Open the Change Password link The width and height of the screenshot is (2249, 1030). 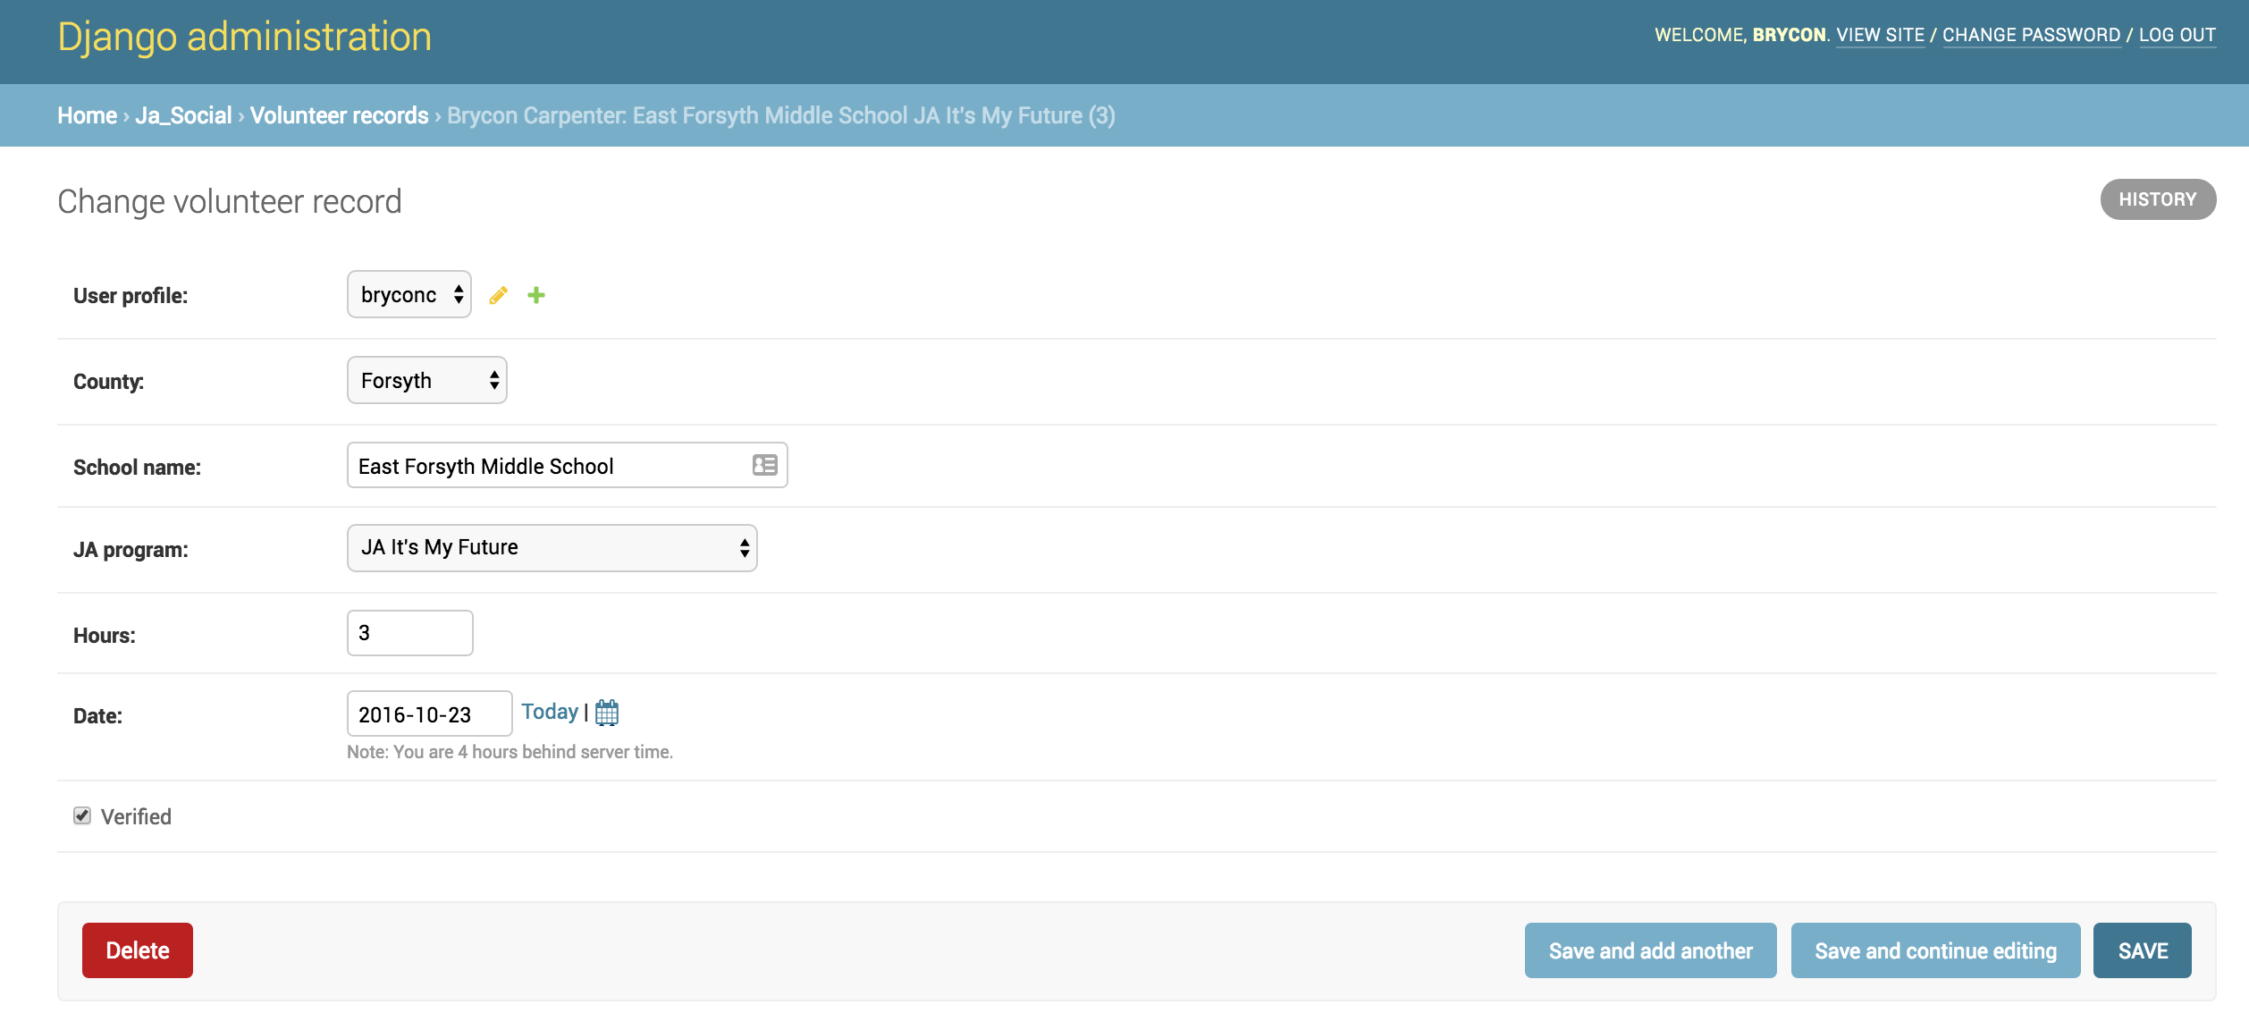pos(2031,35)
